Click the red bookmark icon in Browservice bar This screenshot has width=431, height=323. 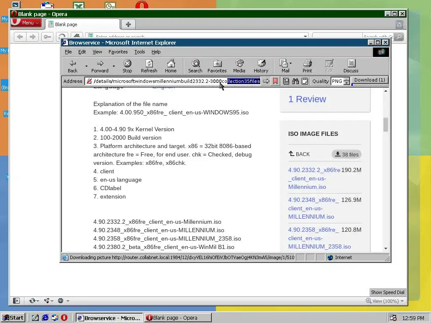click(275, 81)
